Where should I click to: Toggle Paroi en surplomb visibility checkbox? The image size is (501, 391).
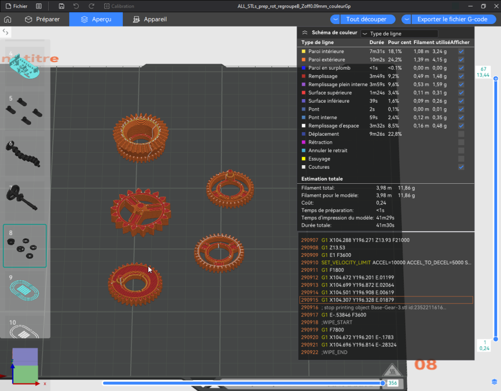point(461,68)
